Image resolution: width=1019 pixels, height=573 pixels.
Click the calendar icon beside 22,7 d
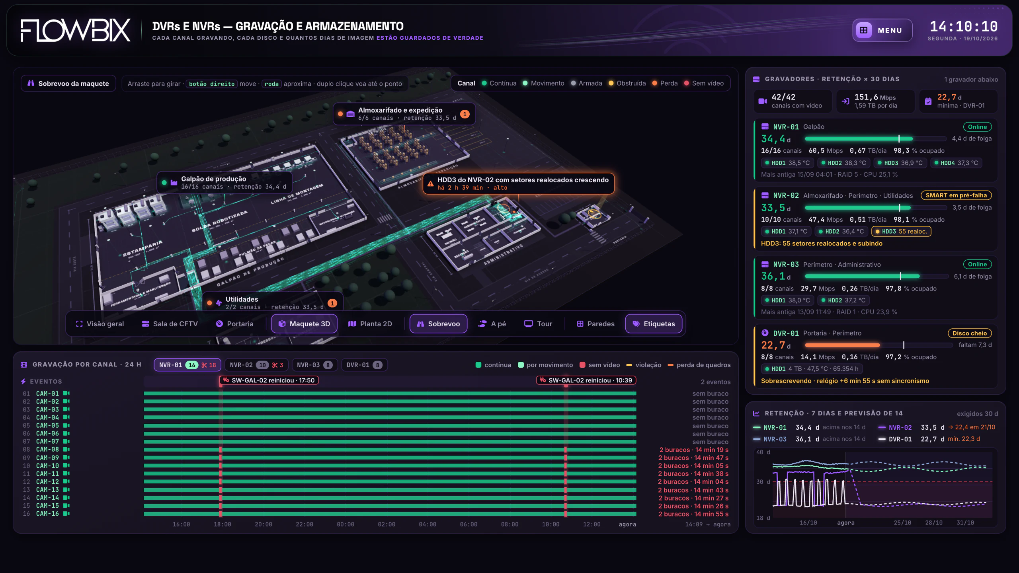928,101
